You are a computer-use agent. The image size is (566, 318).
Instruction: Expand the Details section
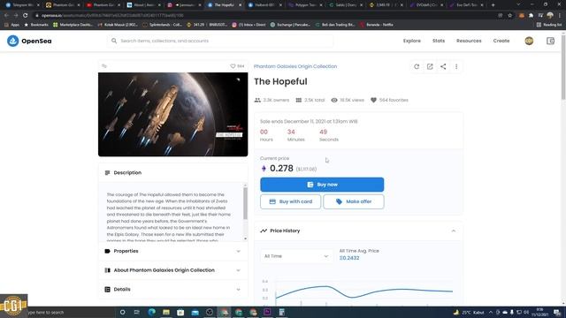click(x=173, y=289)
